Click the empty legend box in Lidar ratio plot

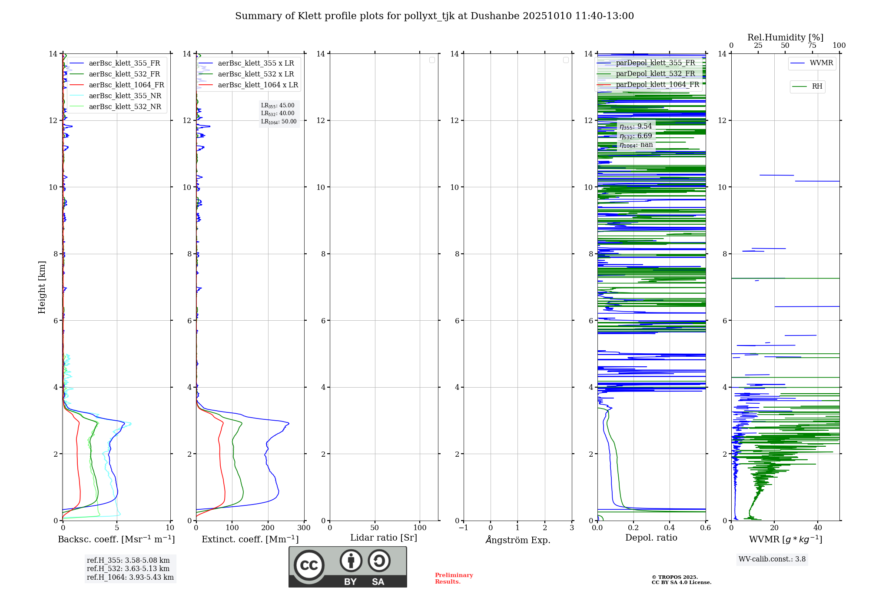432,60
